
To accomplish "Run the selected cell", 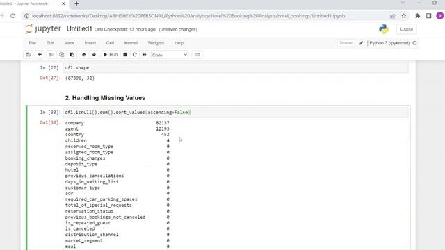I will pos(111,55).
